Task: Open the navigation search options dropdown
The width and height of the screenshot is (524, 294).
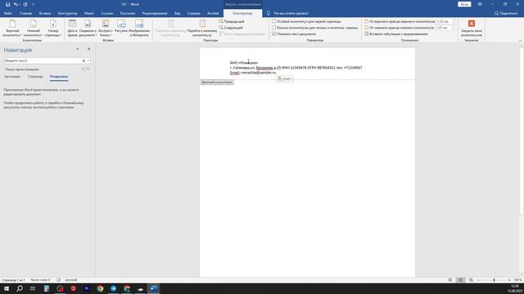Action: [88, 60]
